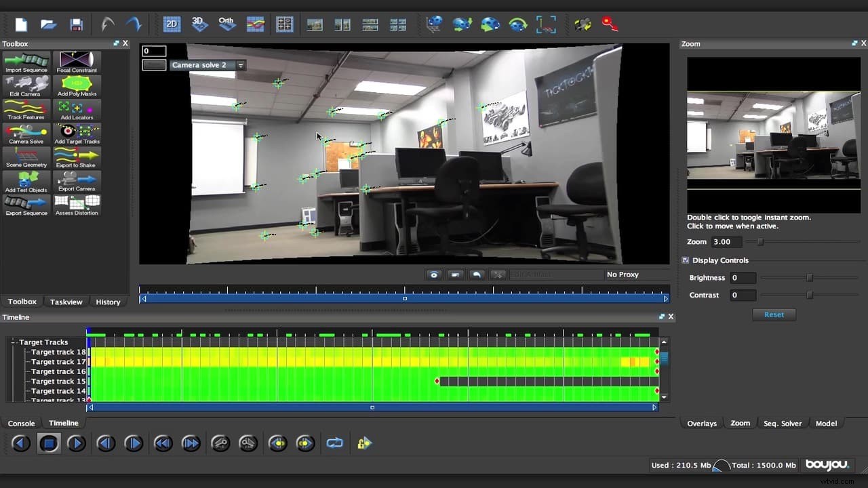Select the Export to Shake icon
Screen dimensions: 868x488
tap(77, 157)
